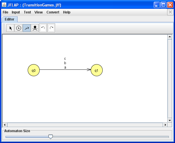
Task: Select the Attribute Editor arrow tool
Action: coord(10,28)
